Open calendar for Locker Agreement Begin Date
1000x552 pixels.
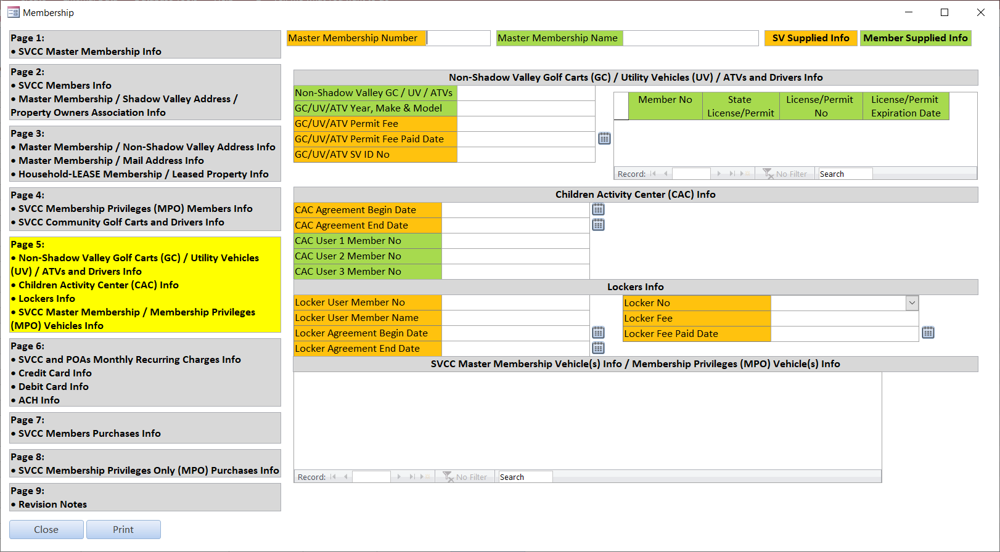coord(598,333)
